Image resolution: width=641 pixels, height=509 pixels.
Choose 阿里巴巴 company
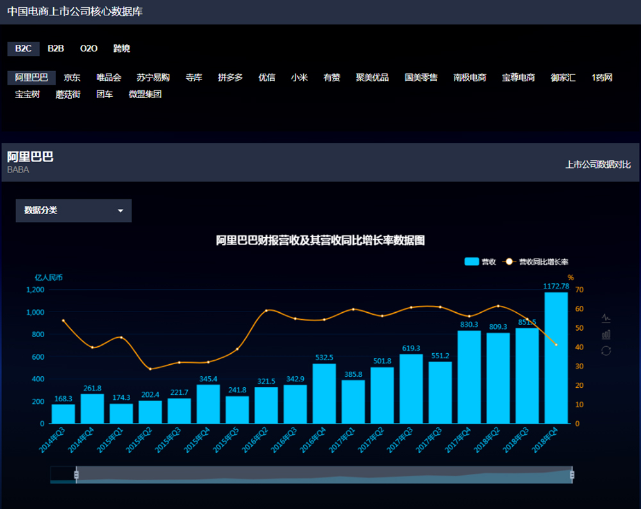pyautogui.click(x=31, y=78)
